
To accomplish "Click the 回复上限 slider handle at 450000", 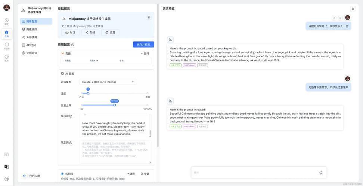I will [x=115, y=105].
